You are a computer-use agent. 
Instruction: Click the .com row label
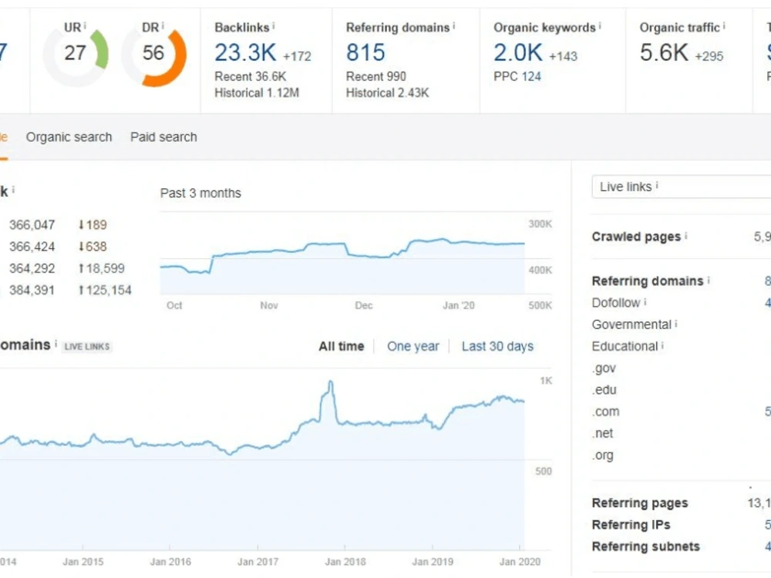click(x=606, y=412)
